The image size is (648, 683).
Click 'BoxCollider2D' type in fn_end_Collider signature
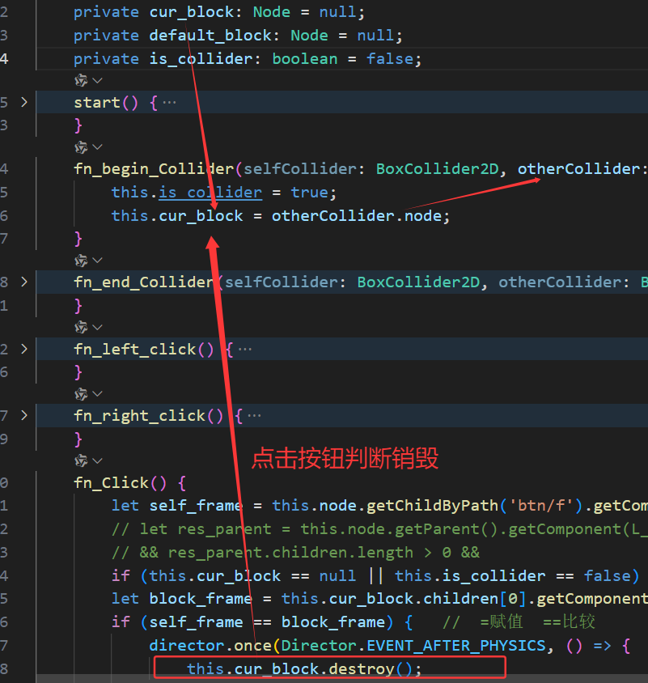[x=418, y=282]
